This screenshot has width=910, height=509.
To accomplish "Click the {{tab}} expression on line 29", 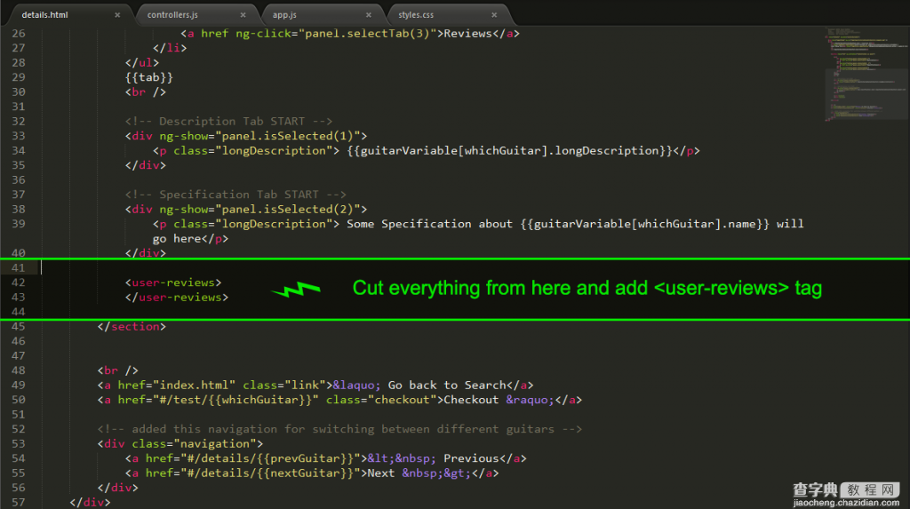I will 149,77.
